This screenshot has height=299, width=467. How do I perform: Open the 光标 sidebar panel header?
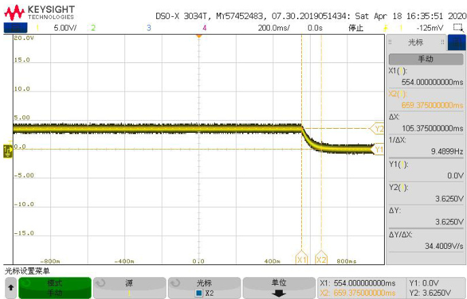(x=416, y=42)
